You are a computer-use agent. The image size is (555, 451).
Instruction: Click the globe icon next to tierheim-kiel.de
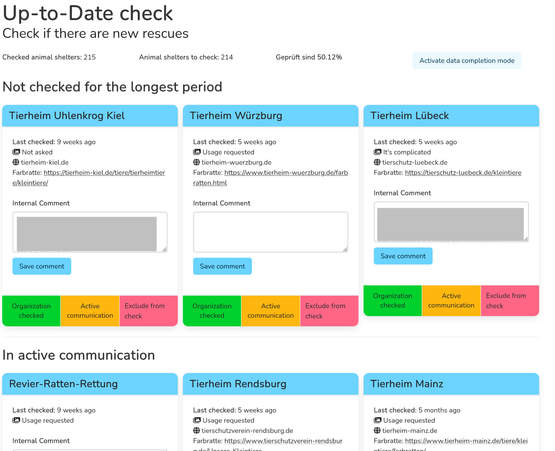16,162
